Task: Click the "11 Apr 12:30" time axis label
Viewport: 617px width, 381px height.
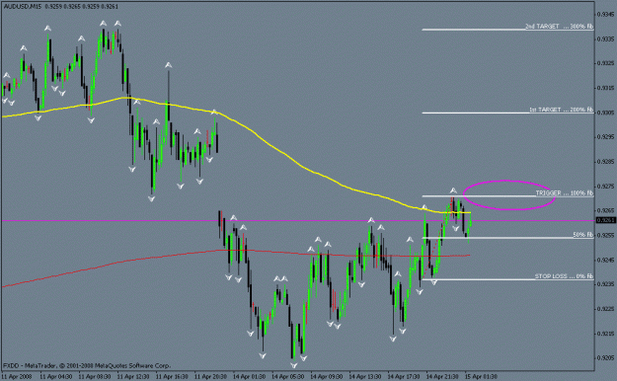Action: coord(133,377)
